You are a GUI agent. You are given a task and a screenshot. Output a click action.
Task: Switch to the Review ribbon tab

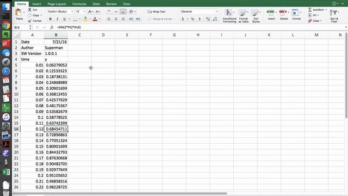tap(111, 4)
